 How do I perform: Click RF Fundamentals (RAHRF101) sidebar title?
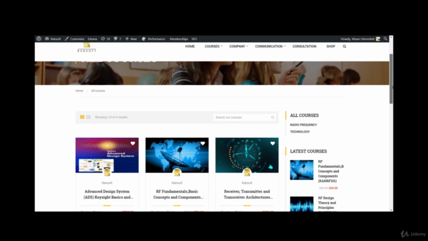click(331, 171)
